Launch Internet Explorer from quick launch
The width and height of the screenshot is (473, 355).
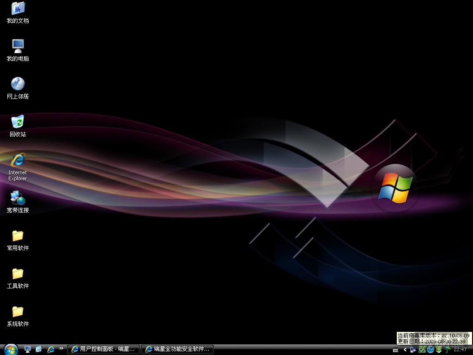click(50, 349)
